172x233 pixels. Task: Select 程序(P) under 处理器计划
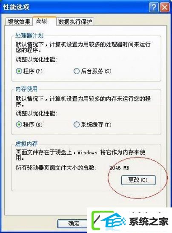tap(29, 71)
